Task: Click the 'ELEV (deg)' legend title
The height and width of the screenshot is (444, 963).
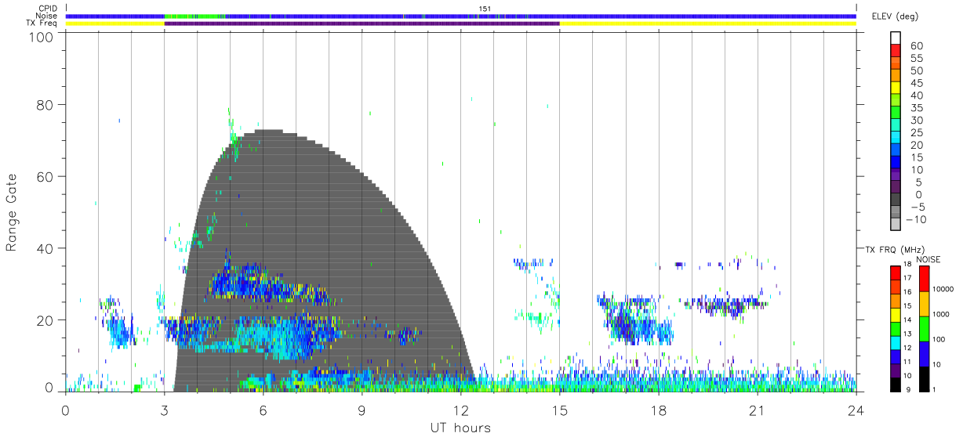Action: (x=896, y=16)
